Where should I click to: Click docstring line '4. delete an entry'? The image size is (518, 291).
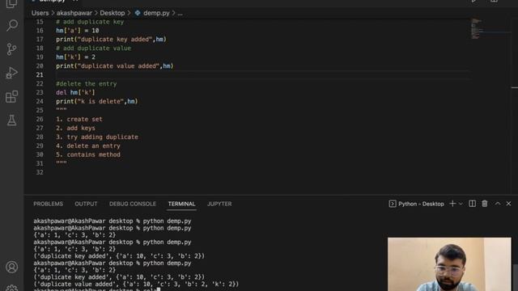click(x=88, y=145)
